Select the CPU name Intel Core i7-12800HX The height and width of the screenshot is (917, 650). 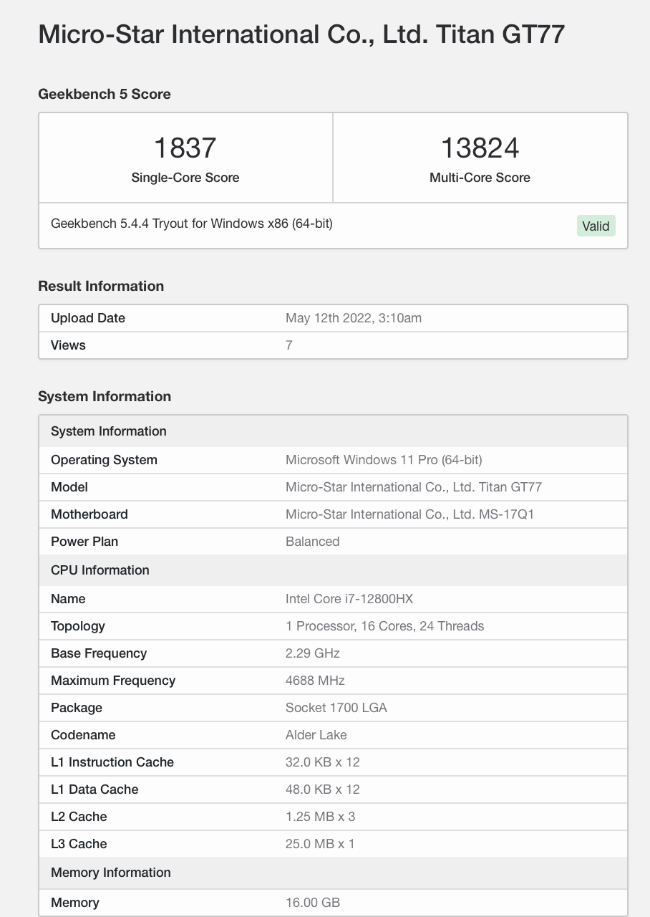point(349,599)
